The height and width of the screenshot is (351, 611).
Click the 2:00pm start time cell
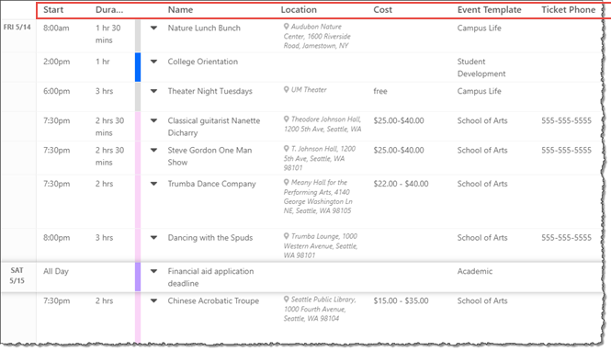point(56,62)
